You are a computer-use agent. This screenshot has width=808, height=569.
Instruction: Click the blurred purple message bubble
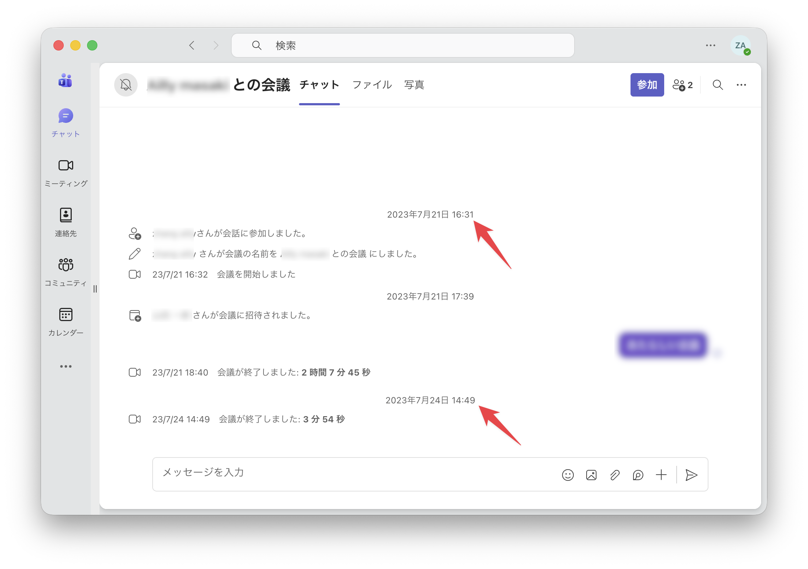click(663, 345)
